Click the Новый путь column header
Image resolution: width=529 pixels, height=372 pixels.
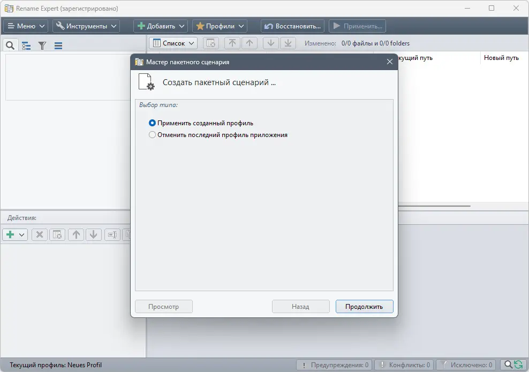point(501,58)
